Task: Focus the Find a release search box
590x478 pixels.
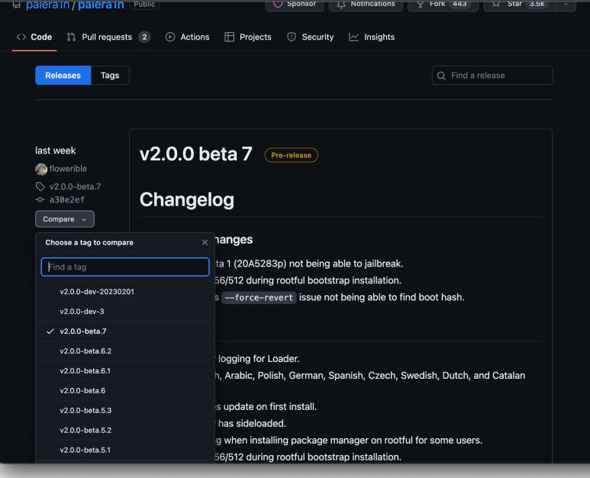Action: pos(492,76)
